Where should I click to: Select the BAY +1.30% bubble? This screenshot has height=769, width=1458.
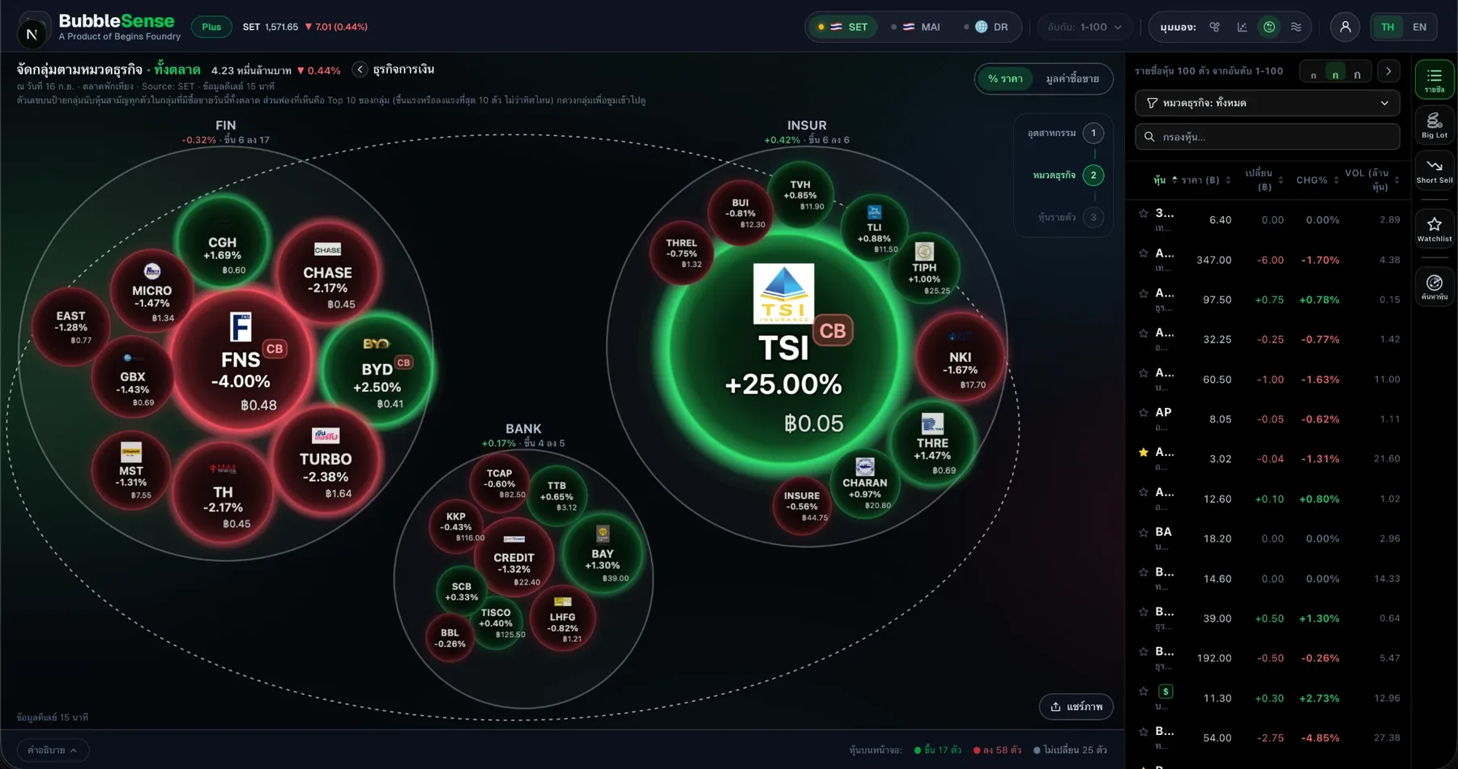pyautogui.click(x=602, y=554)
